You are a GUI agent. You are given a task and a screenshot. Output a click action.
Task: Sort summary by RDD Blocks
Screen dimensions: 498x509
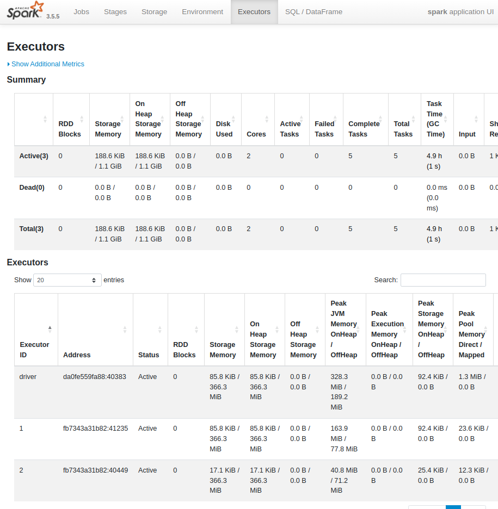pyautogui.click(x=71, y=119)
